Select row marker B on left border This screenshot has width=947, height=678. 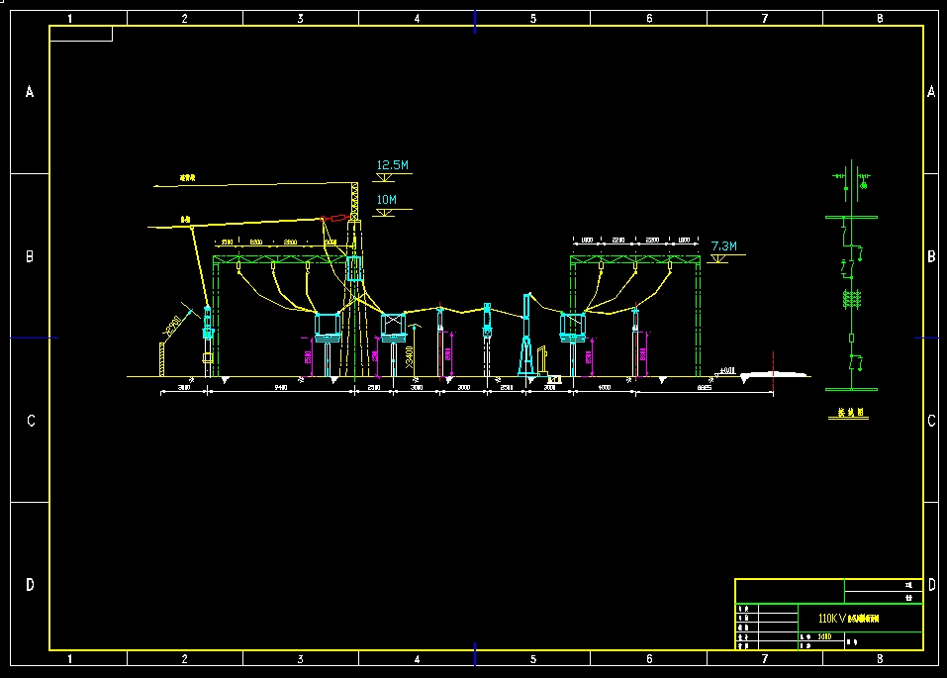pyautogui.click(x=30, y=256)
